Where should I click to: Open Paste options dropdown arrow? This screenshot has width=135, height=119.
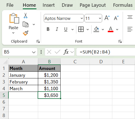tap(13, 33)
